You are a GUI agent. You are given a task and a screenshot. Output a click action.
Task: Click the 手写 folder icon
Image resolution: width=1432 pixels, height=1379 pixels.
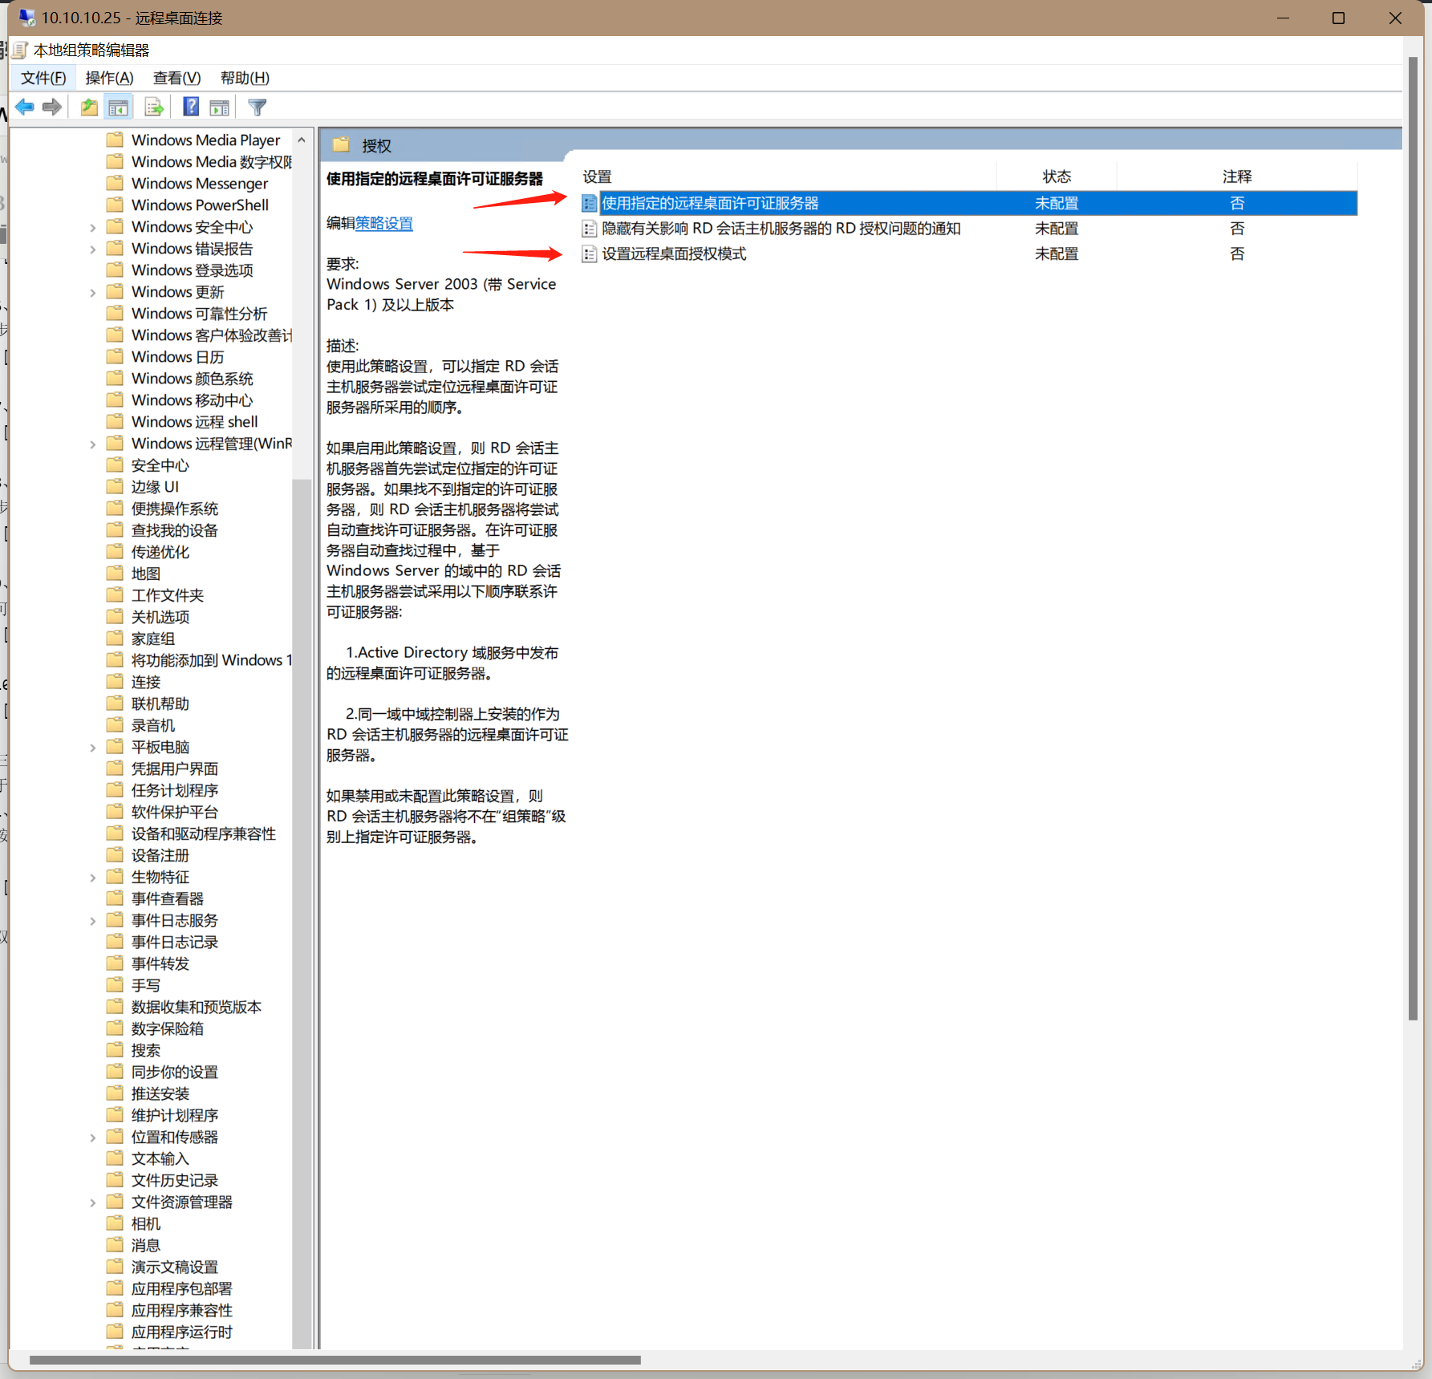coord(116,984)
